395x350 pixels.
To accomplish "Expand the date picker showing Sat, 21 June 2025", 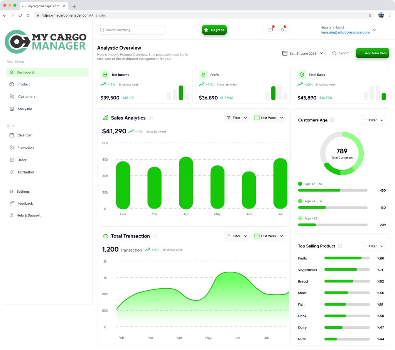I will [x=303, y=53].
